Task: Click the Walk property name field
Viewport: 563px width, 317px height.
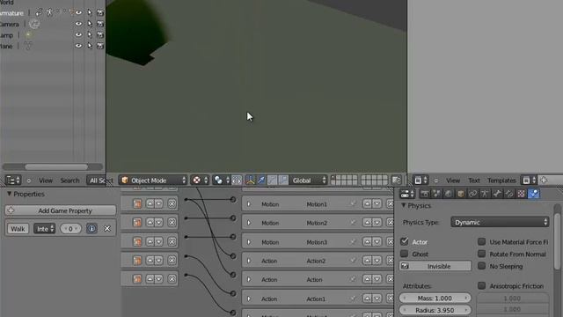Action: coord(18,229)
